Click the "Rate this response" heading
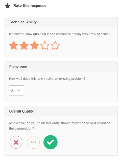The height and width of the screenshot is (160, 122). (30, 6)
